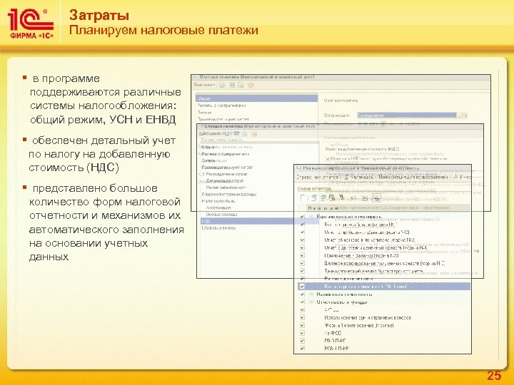Click the Наименование column header

pos(388,208)
